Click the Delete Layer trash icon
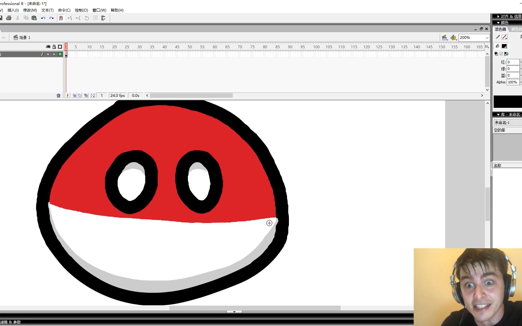 58,96
